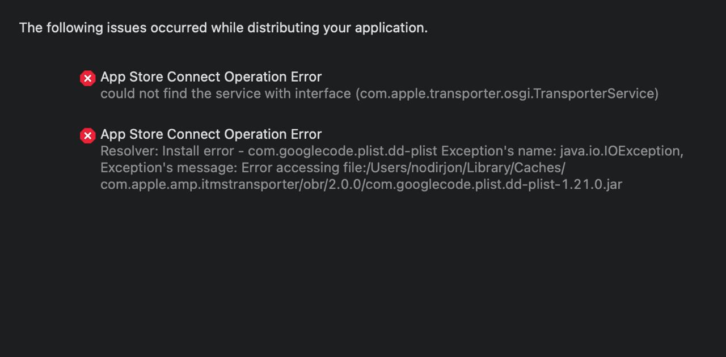
Task: Click the red error icon beside the Resolver error
Action: coord(87,135)
